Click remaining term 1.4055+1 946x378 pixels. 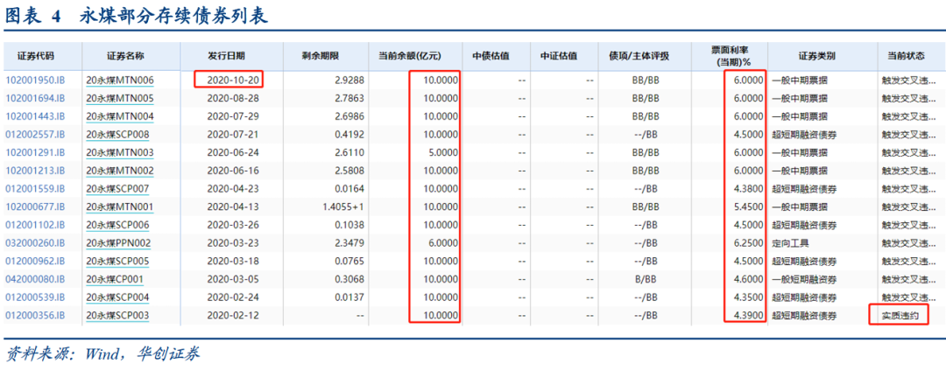pos(343,206)
